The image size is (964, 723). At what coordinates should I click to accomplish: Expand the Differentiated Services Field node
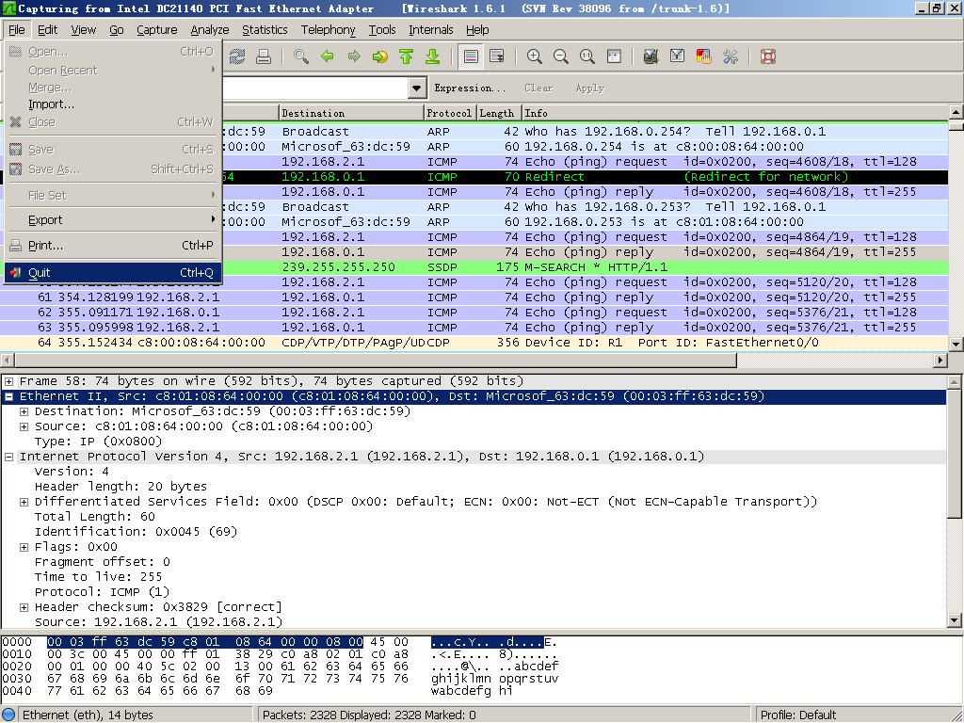coord(24,502)
